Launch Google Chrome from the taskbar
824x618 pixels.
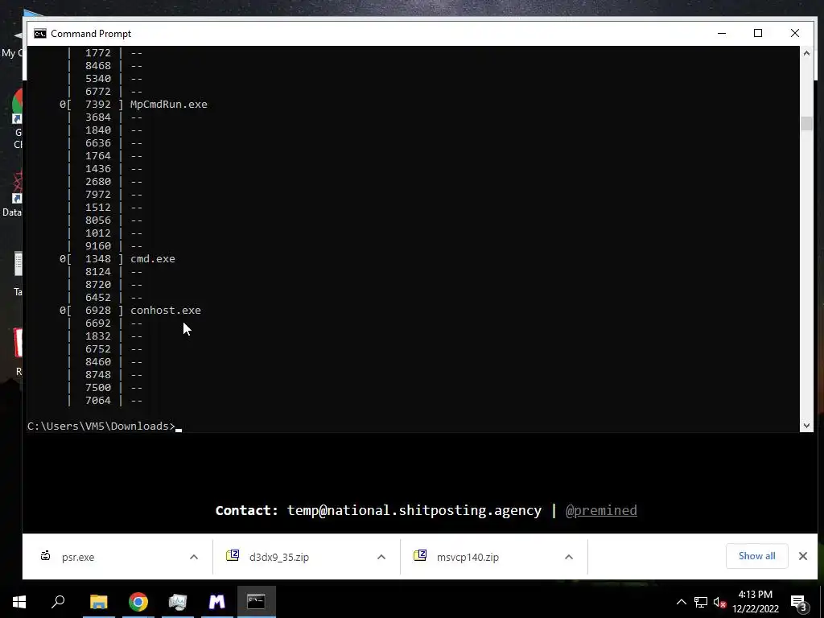pyautogui.click(x=138, y=602)
